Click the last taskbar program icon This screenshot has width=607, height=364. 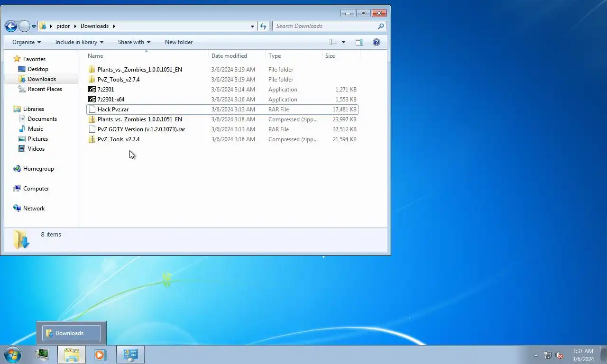(130, 355)
